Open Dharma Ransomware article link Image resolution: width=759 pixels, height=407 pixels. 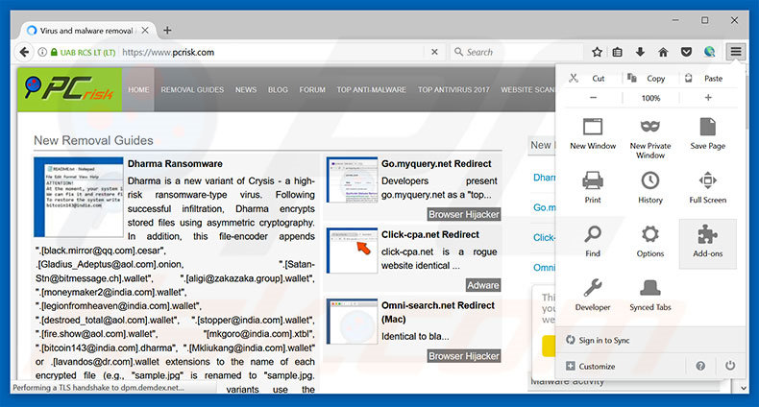175,164
